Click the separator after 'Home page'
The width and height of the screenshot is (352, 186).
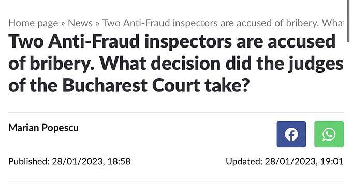tap(63, 24)
